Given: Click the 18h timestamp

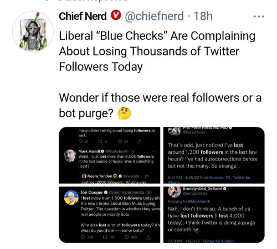Looking at the screenshot, I should pos(203,16).
